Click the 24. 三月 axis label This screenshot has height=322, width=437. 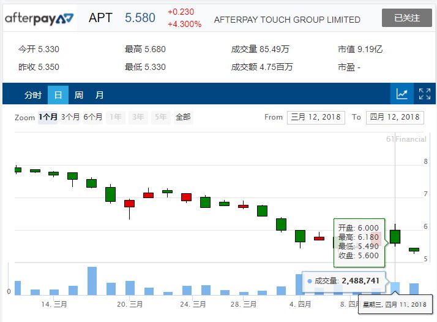[x=193, y=304]
